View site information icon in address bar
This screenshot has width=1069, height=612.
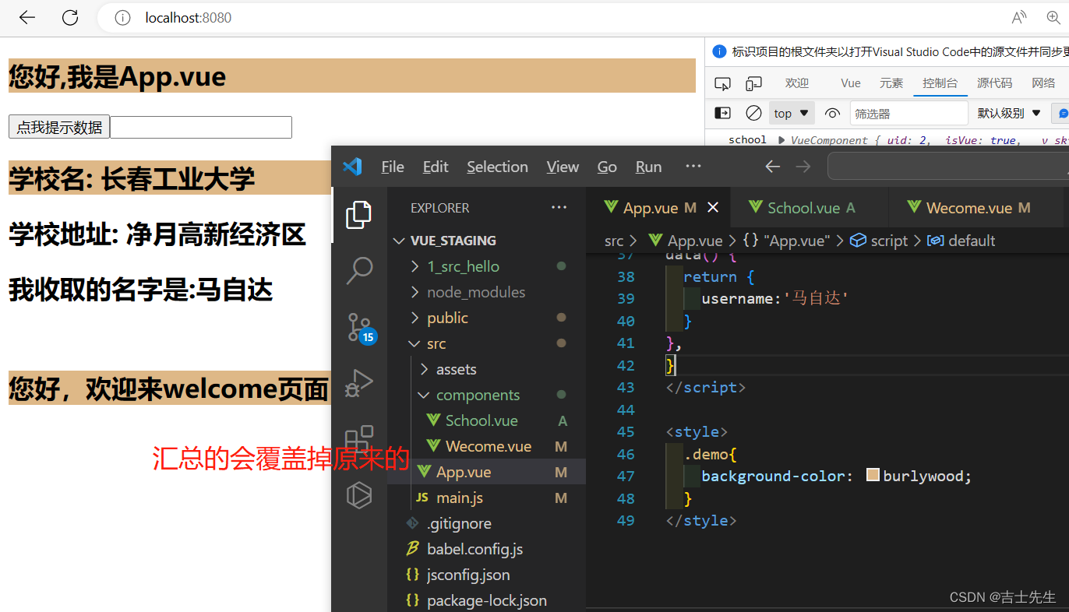(122, 17)
